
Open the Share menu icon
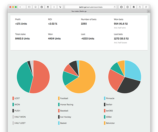point(140,7)
